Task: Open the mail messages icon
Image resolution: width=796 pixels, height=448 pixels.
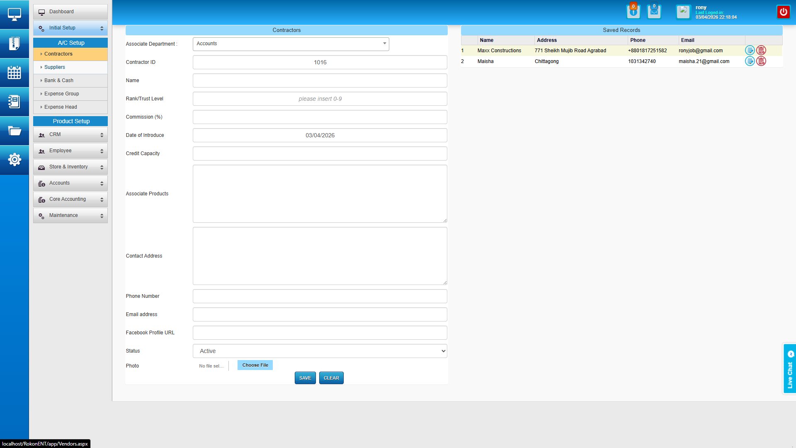Action: click(x=654, y=12)
